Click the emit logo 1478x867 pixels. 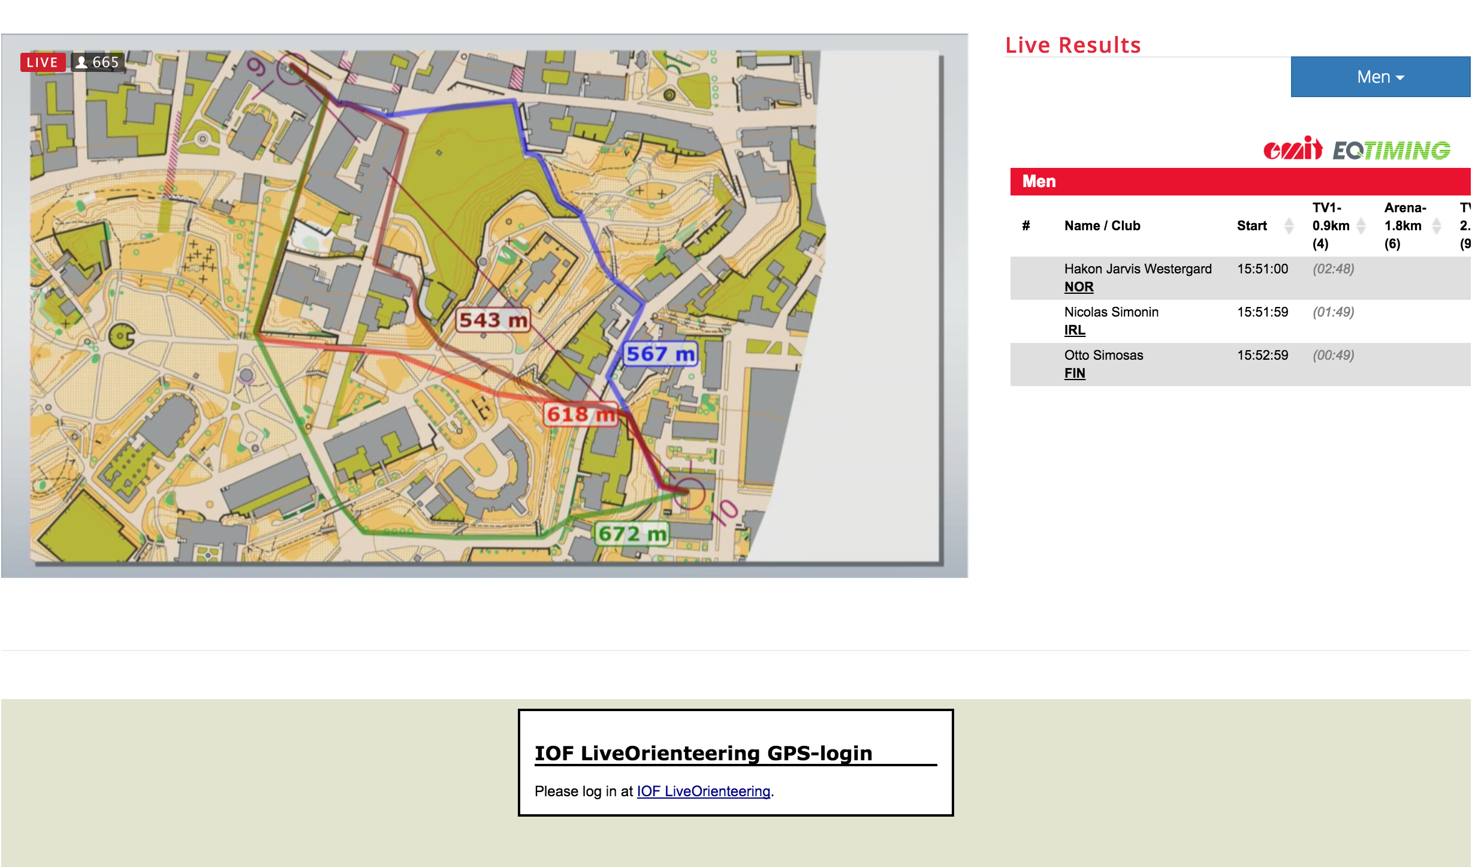1292,149
